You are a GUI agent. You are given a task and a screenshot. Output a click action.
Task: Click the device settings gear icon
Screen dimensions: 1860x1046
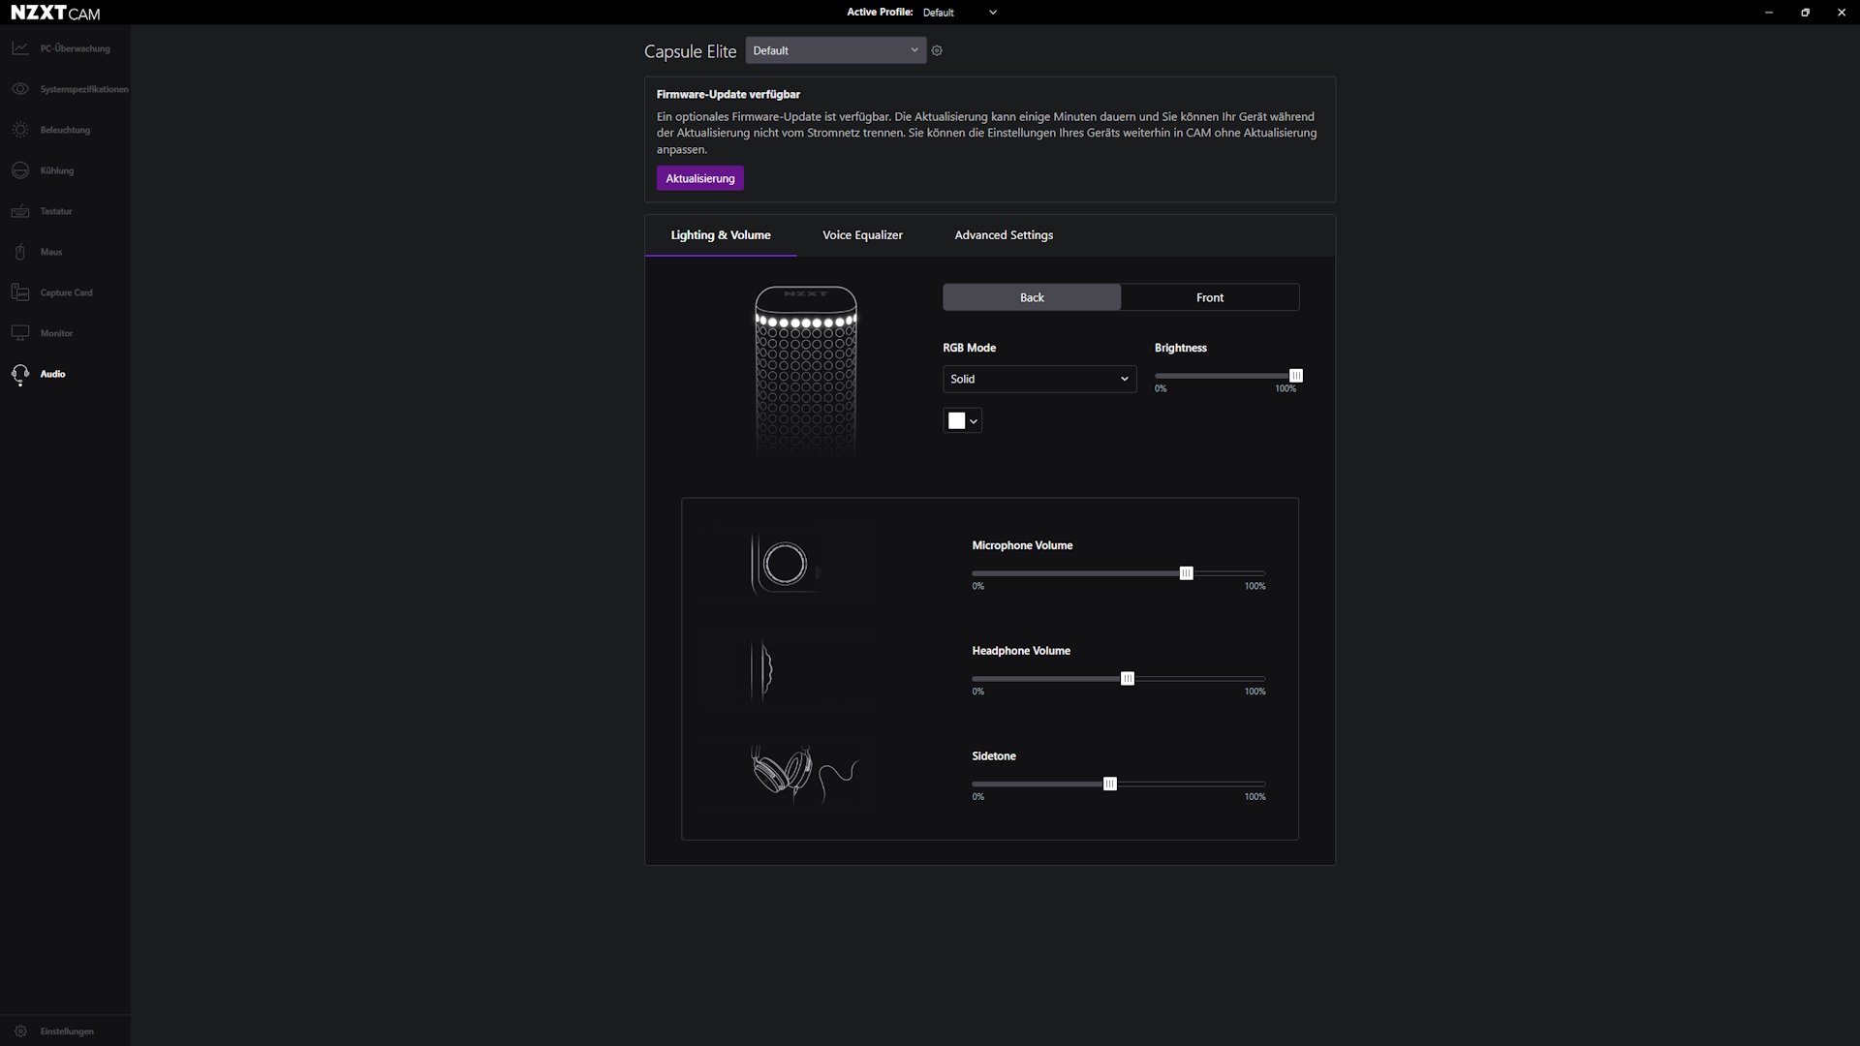click(937, 49)
